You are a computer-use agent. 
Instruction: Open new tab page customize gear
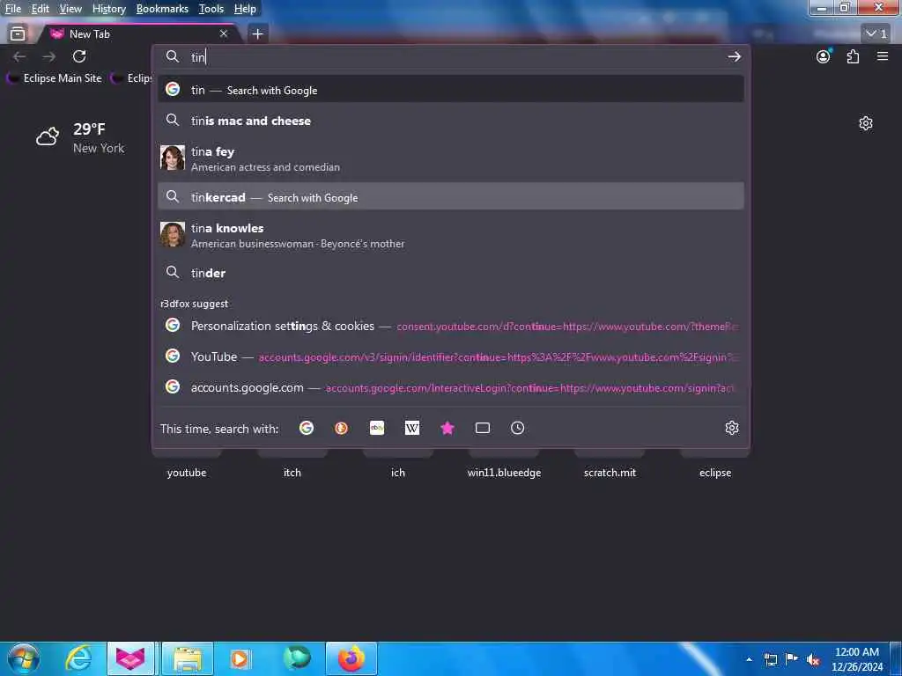pos(866,123)
